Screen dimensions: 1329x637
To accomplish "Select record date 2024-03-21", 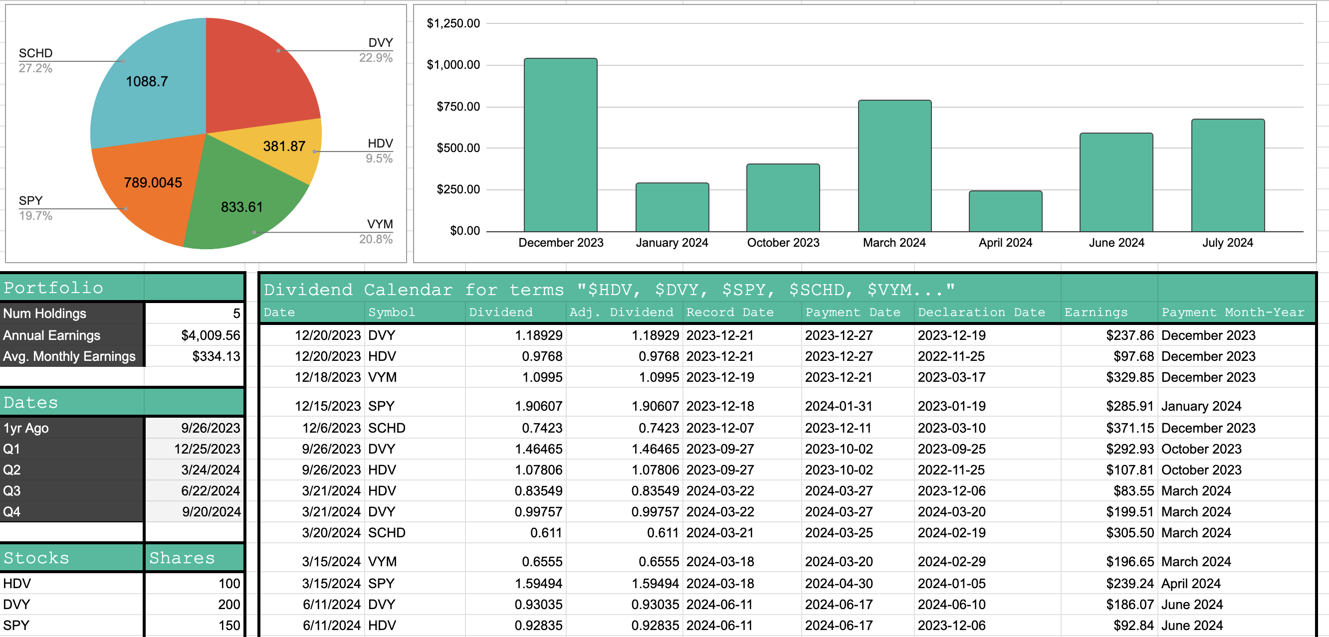I will click(x=742, y=533).
